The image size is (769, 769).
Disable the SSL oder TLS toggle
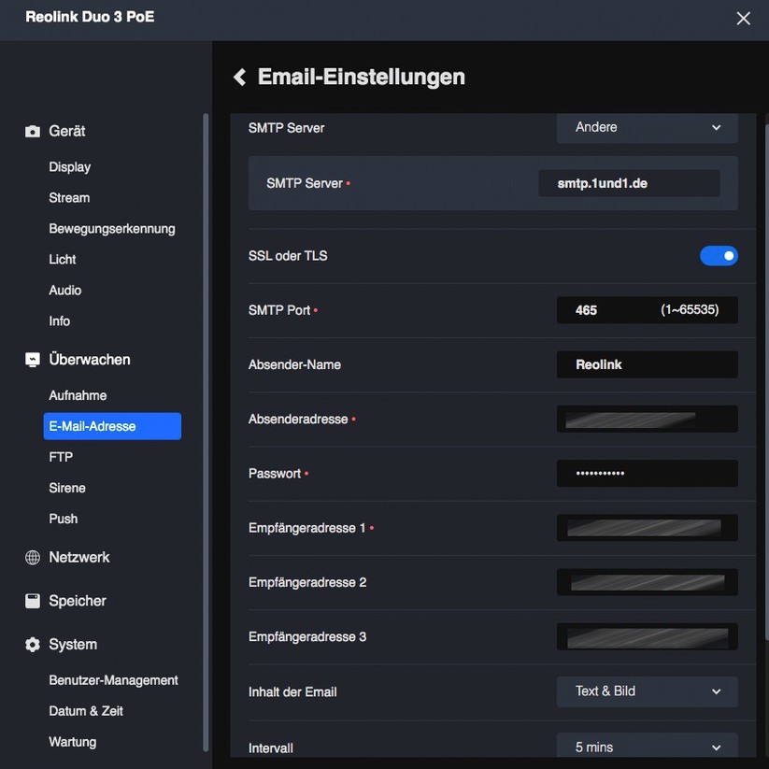[x=719, y=254]
